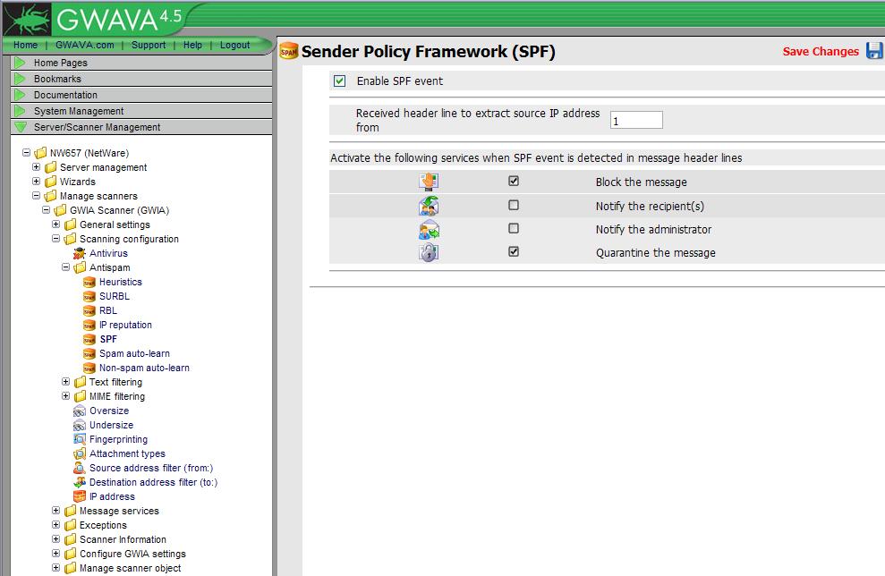885x576 pixels.
Task: Collapse the Server/Scanner Management section
Action: point(141,127)
